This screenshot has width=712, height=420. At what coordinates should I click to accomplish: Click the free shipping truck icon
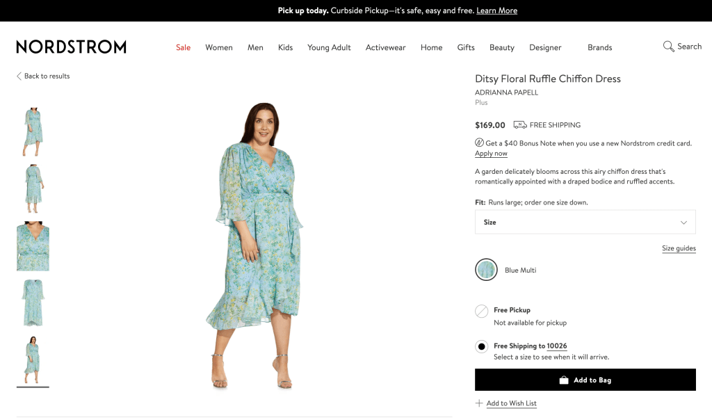pyautogui.click(x=519, y=125)
